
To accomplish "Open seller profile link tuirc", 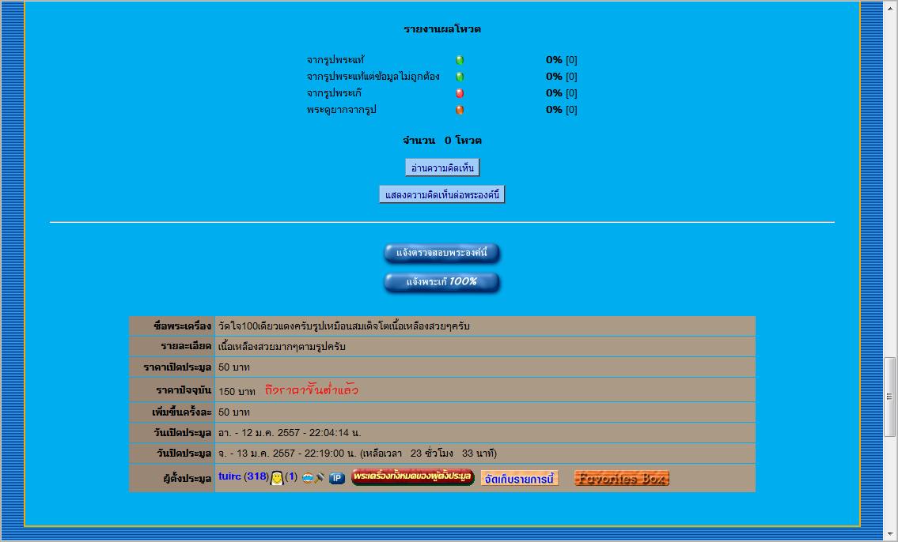I will tap(229, 476).
